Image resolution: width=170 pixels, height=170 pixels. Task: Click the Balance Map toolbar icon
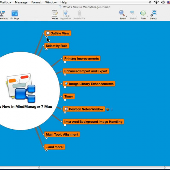[2, 13]
